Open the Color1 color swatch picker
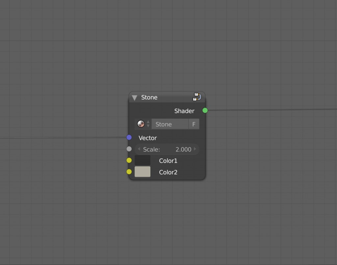The image size is (337, 265). pyautogui.click(x=142, y=160)
